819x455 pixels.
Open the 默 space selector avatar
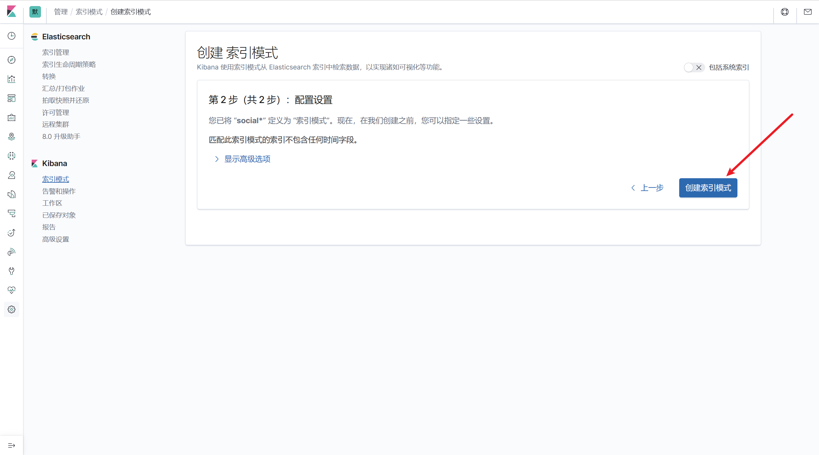click(35, 12)
